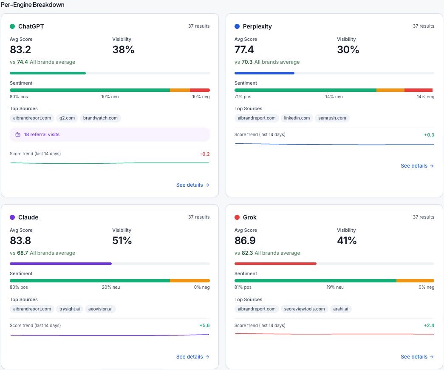444x370 pixels.
Task: Click the robot icon beside referral visits
Action: click(x=18, y=134)
